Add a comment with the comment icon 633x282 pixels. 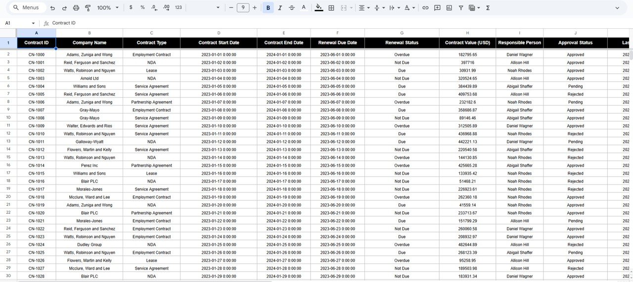(437, 8)
